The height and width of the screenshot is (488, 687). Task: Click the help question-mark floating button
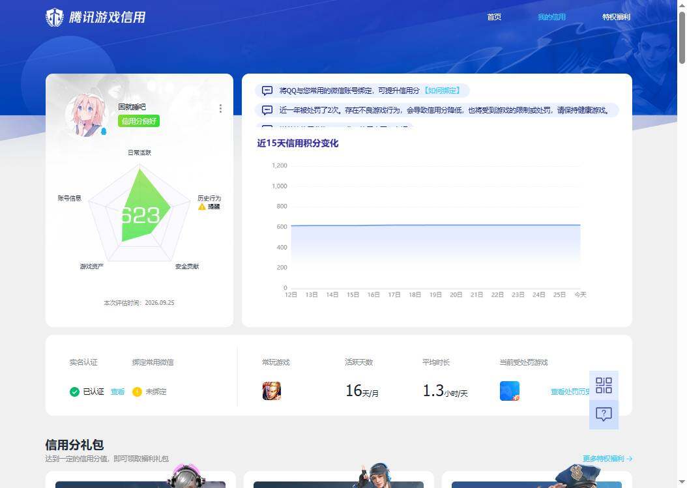(604, 414)
